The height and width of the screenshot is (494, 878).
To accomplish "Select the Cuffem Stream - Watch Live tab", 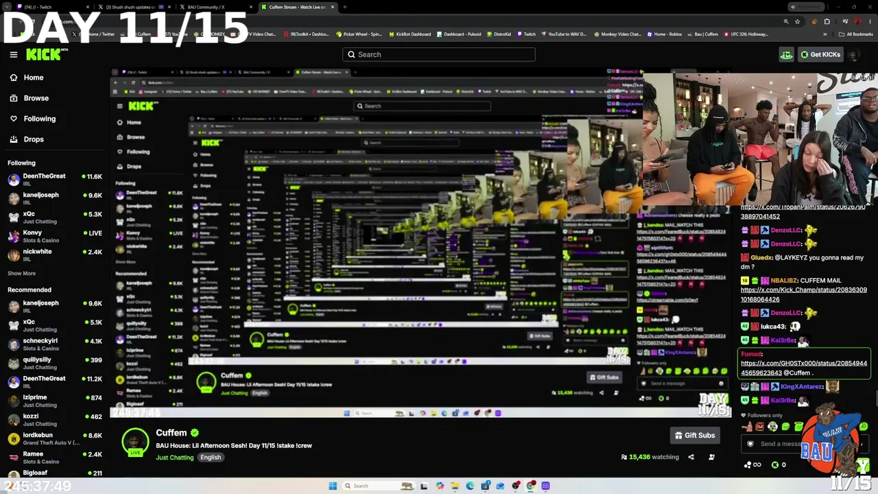I will tap(298, 7).
